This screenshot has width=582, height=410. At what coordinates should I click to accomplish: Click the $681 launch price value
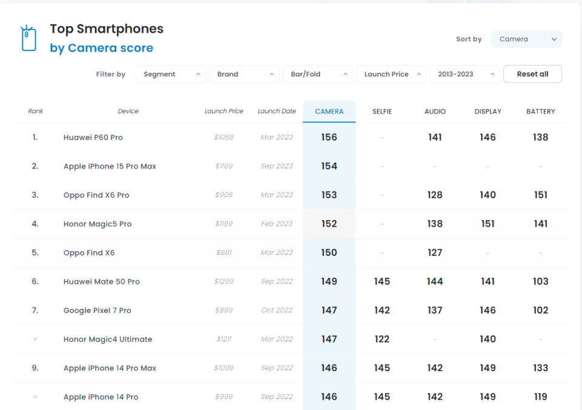coord(224,252)
